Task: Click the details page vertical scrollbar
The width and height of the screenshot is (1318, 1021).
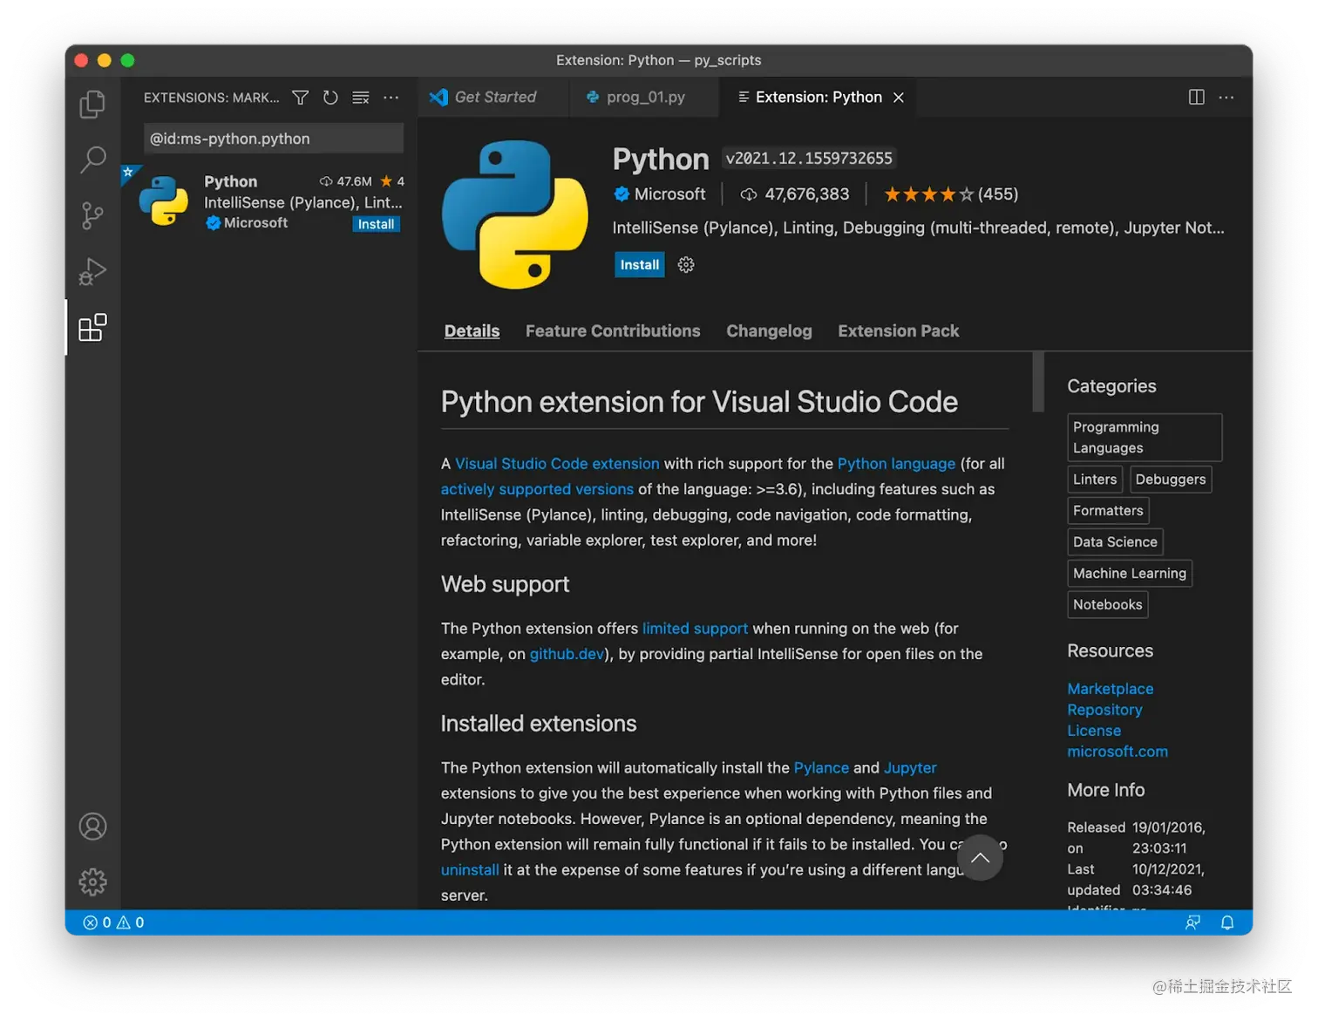Action: point(1037,382)
